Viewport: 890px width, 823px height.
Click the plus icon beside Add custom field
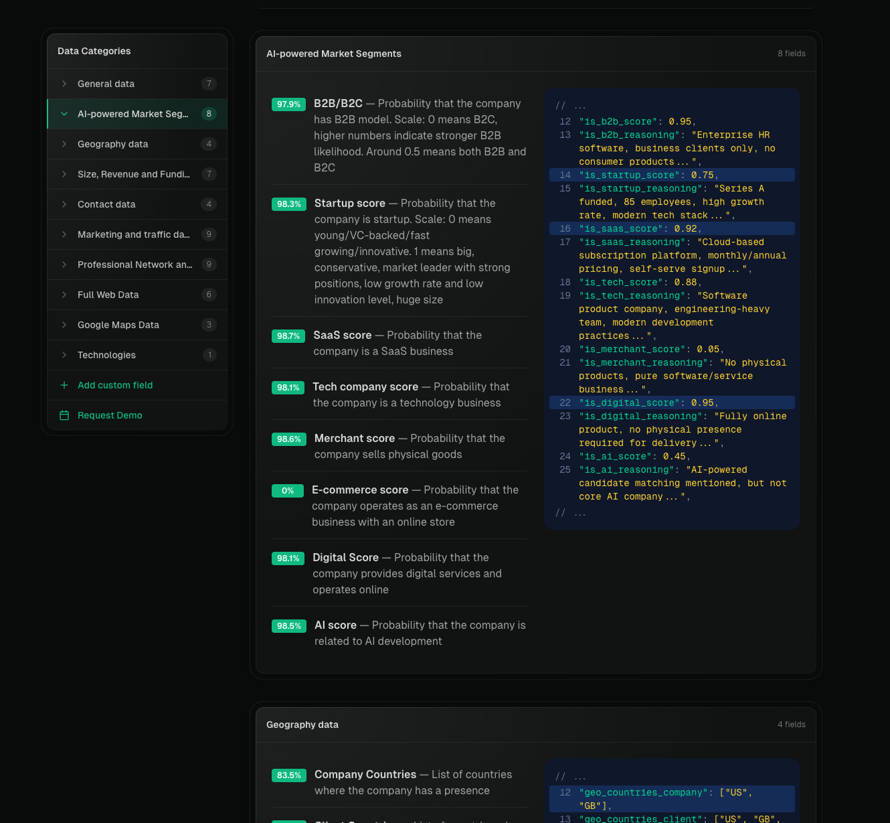tap(64, 385)
